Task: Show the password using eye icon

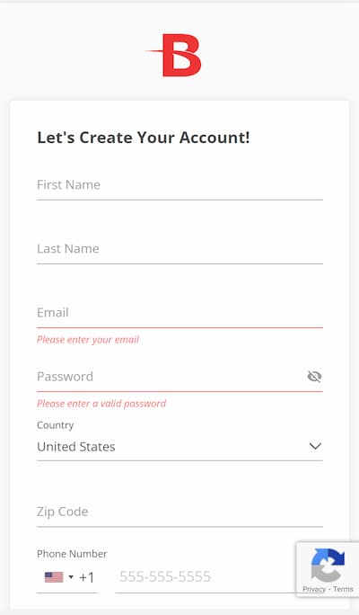Action: 314,377
